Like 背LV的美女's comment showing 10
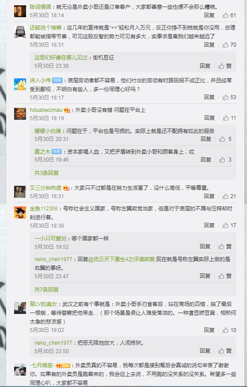Screen dimensions: 247x387 click(229, 330)
